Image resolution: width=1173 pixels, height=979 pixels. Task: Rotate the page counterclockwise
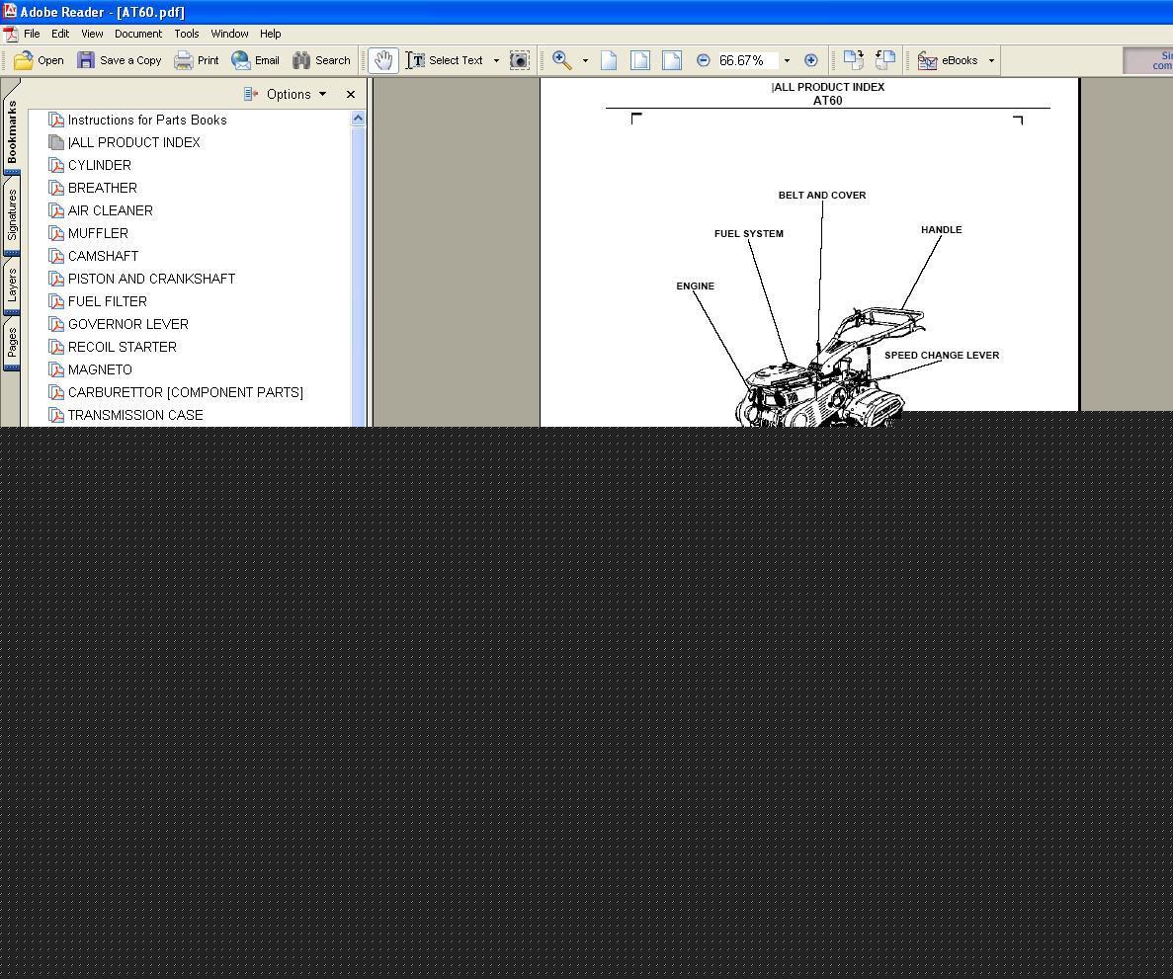click(885, 60)
